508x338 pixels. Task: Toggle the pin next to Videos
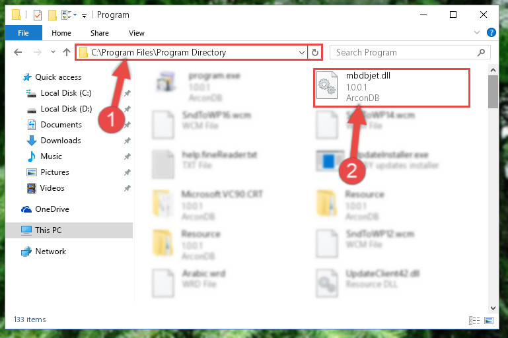[x=127, y=188]
